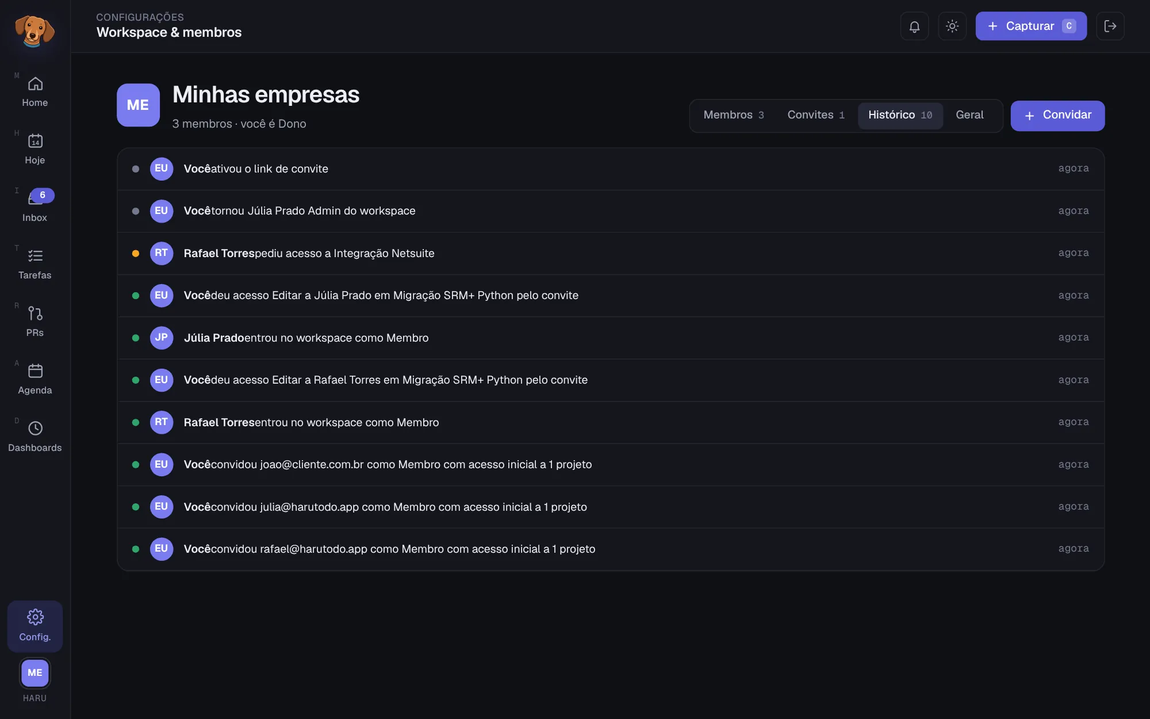The width and height of the screenshot is (1150, 719).
Task: Select 'pediu acesso a Integração Netsuite' entry
Action: coord(611,253)
